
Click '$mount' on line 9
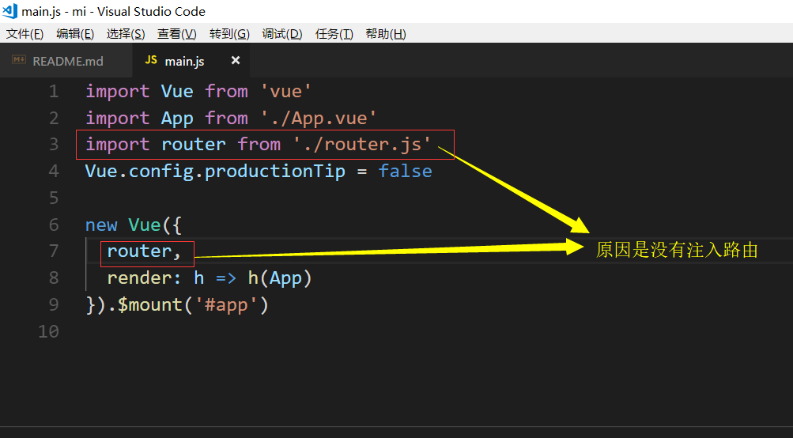pos(149,304)
